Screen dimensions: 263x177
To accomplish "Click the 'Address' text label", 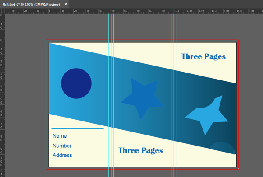I will [x=62, y=156].
